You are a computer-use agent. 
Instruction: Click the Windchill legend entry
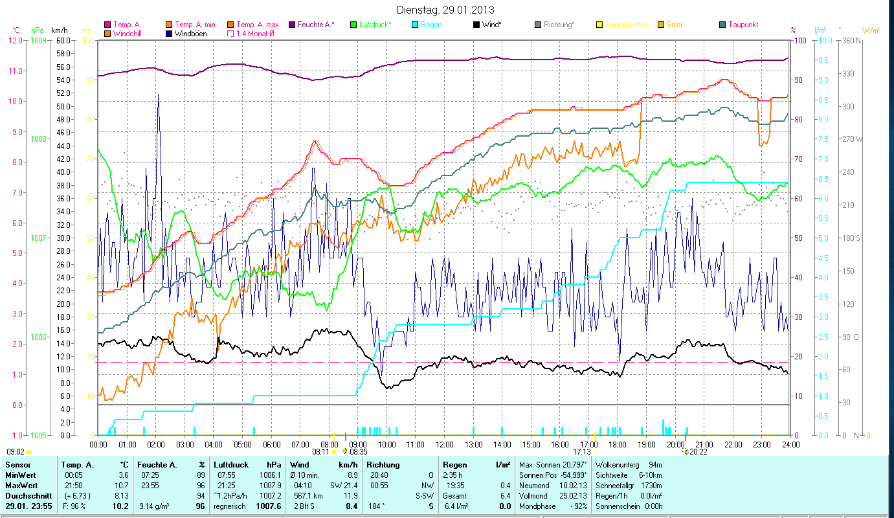[x=124, y=33]
